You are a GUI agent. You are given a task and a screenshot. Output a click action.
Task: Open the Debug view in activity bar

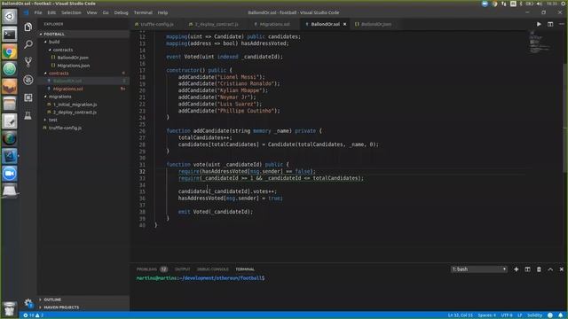click(28, 80)
